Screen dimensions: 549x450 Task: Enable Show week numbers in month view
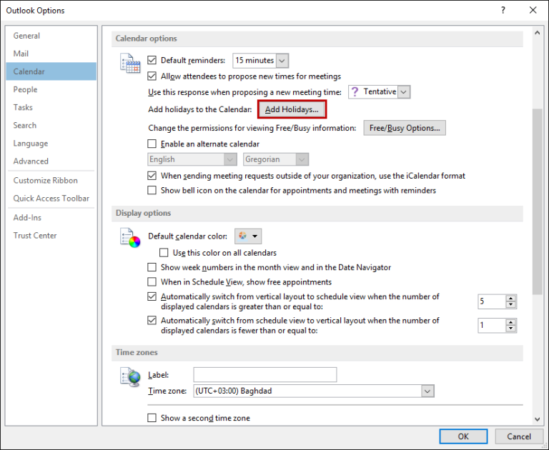point(152,267)
